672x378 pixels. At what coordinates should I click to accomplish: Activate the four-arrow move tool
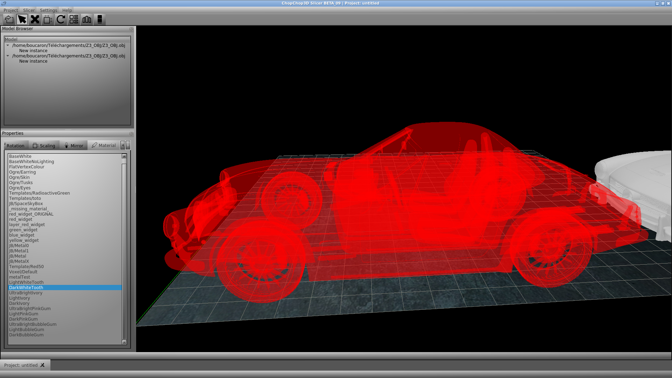coord(35,20)
